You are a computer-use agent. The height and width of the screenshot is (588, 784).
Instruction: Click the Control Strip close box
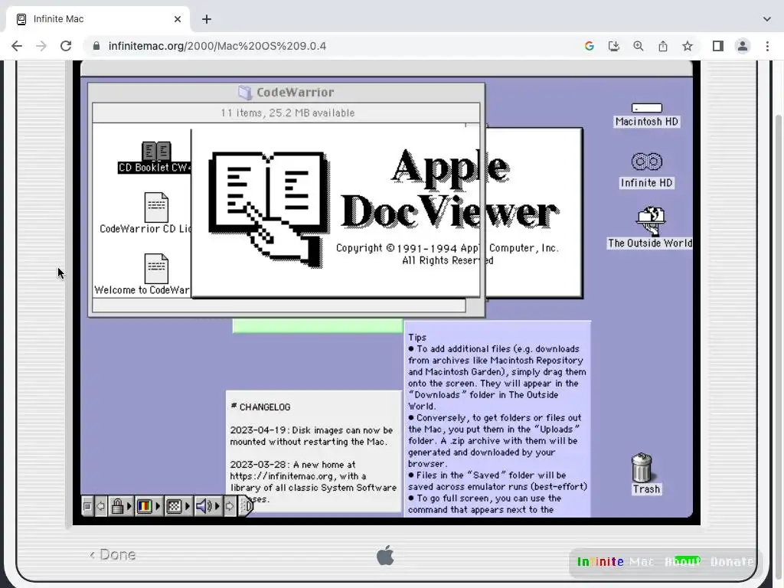coord(87,507)
